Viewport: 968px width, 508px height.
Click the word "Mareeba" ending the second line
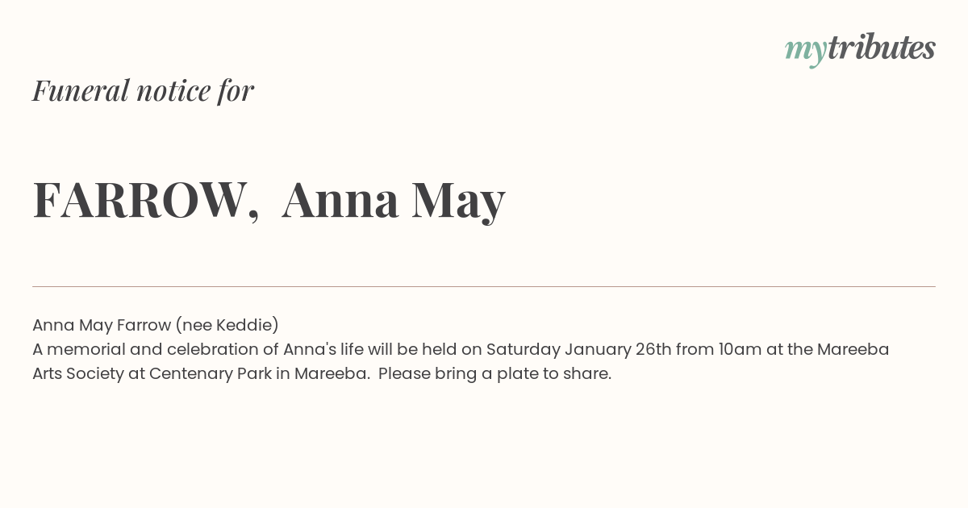click(853, 349)
